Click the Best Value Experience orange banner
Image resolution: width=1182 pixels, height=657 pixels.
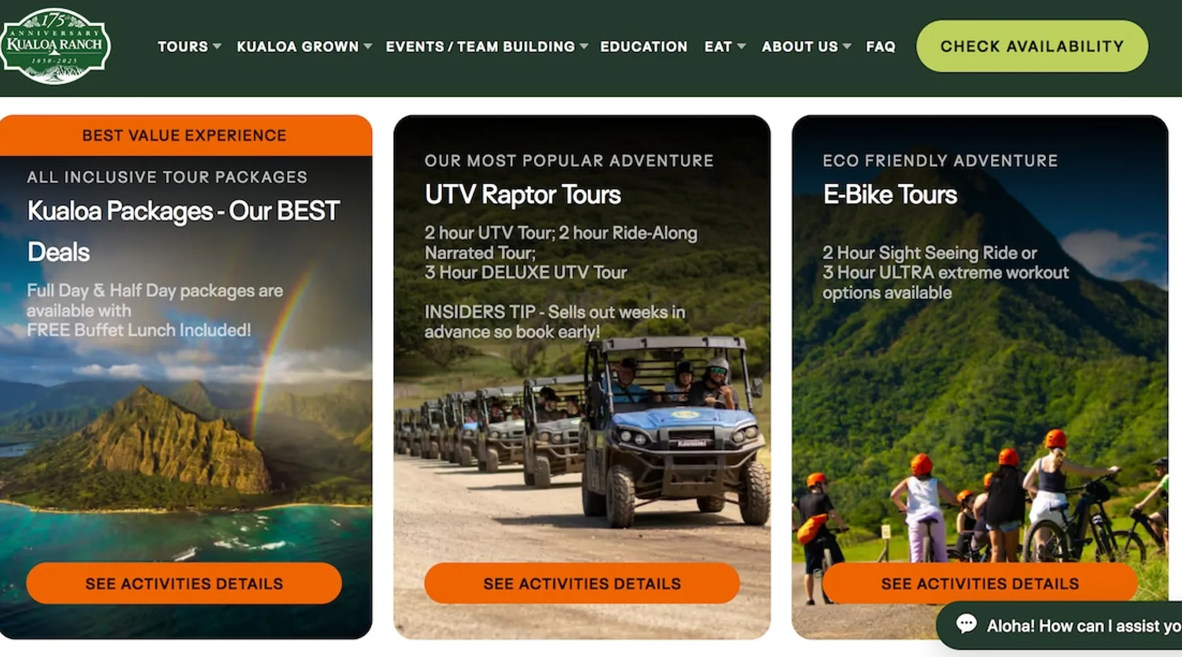(x=186, y=135)
